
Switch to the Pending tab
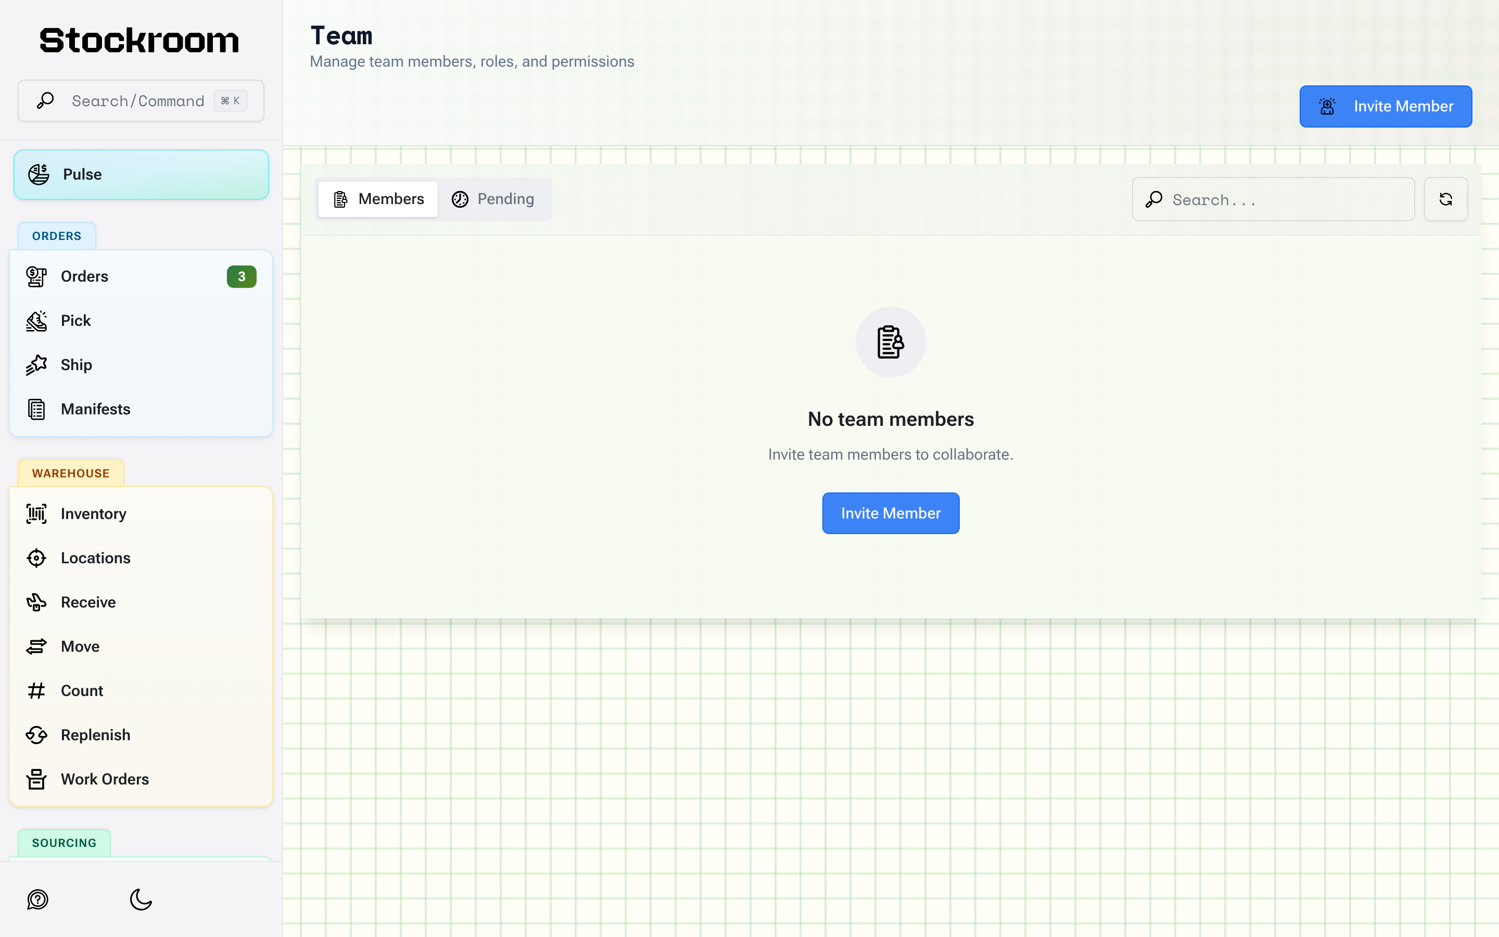pyautogui.click(x=492, y=199)
